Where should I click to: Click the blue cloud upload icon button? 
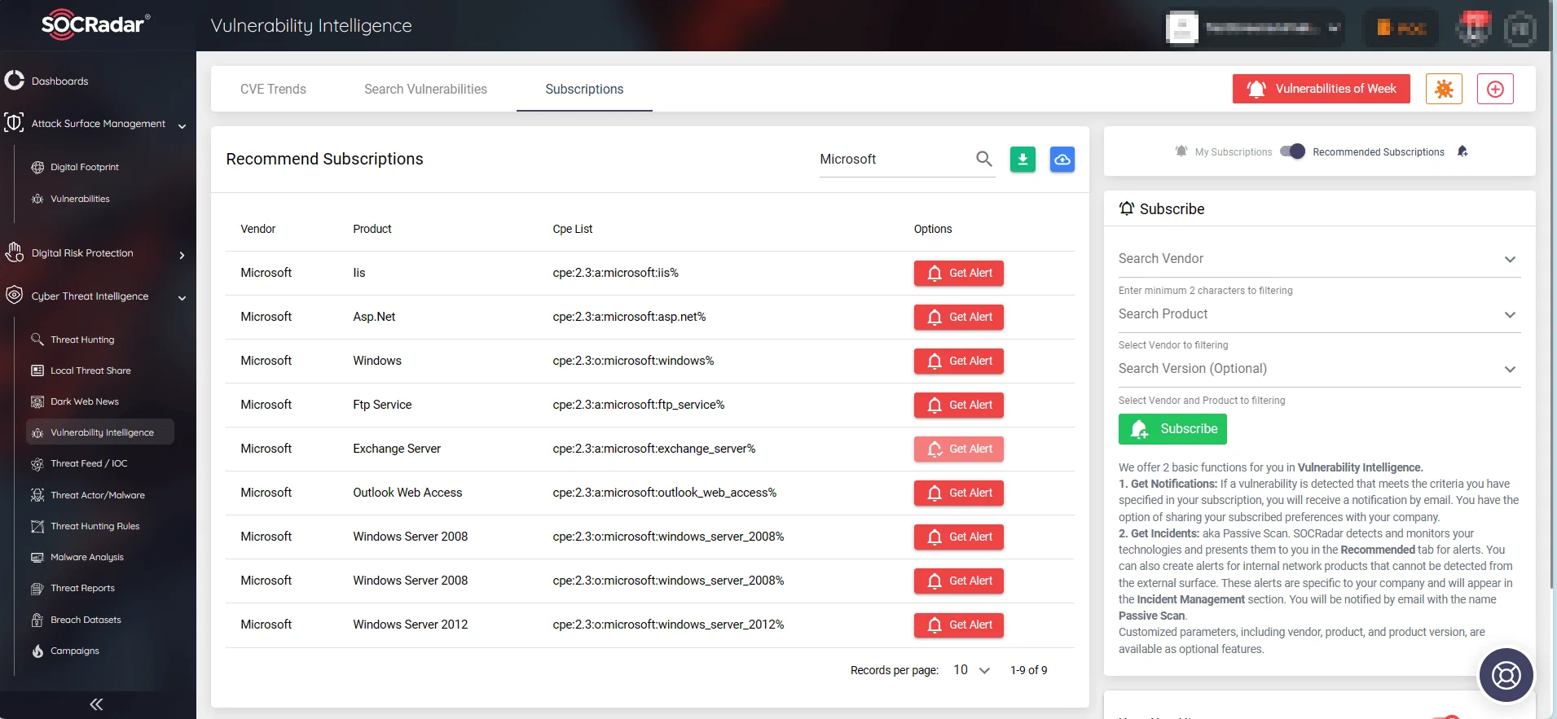pos(1062,160)
